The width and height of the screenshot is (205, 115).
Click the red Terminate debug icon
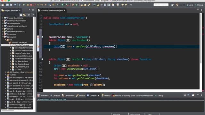pos(31,5)
